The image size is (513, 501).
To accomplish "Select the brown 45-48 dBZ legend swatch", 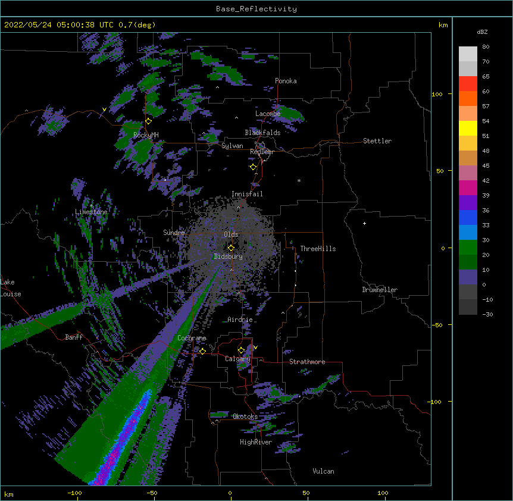I will click(x=468, y=158).
